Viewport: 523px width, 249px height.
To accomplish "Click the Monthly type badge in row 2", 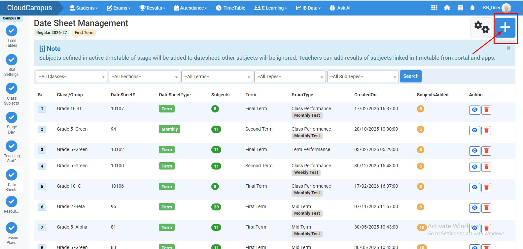I will coord(169,129).
